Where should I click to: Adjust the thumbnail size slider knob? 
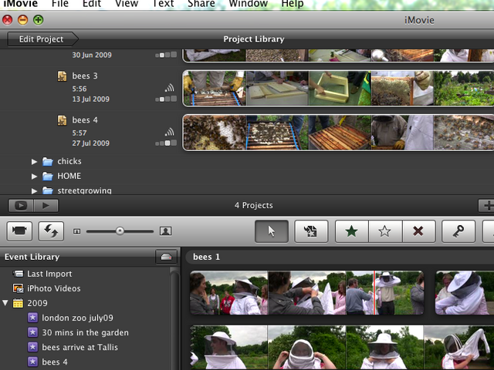tap(120, 231)
